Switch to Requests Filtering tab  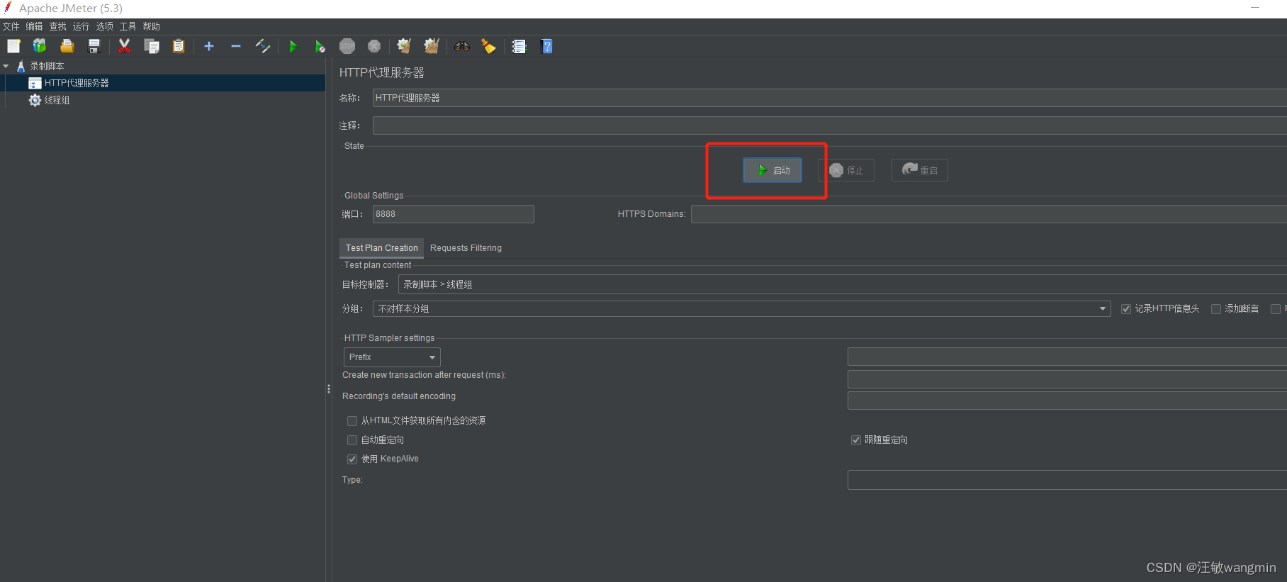tap(466, 248)
